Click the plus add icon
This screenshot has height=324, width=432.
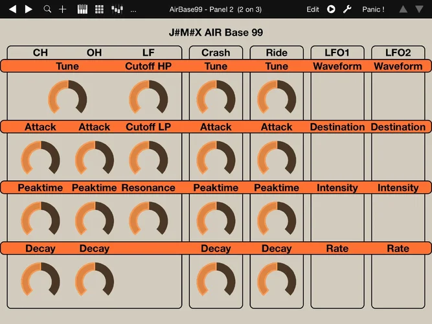[63, 9]
